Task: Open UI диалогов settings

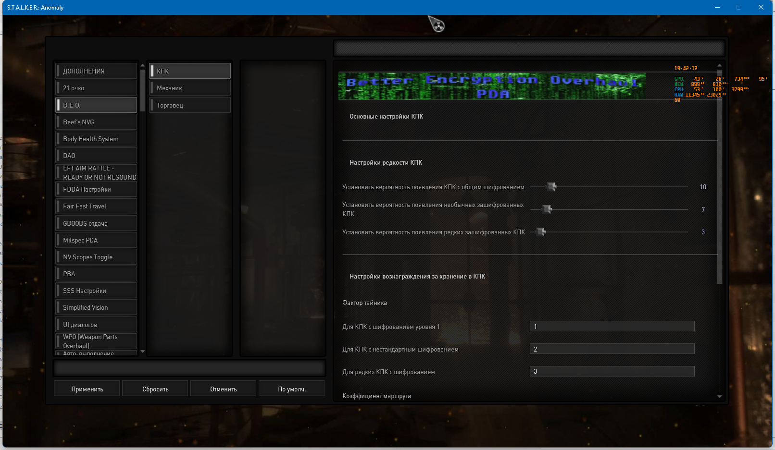Action: (x=96, y=325)
